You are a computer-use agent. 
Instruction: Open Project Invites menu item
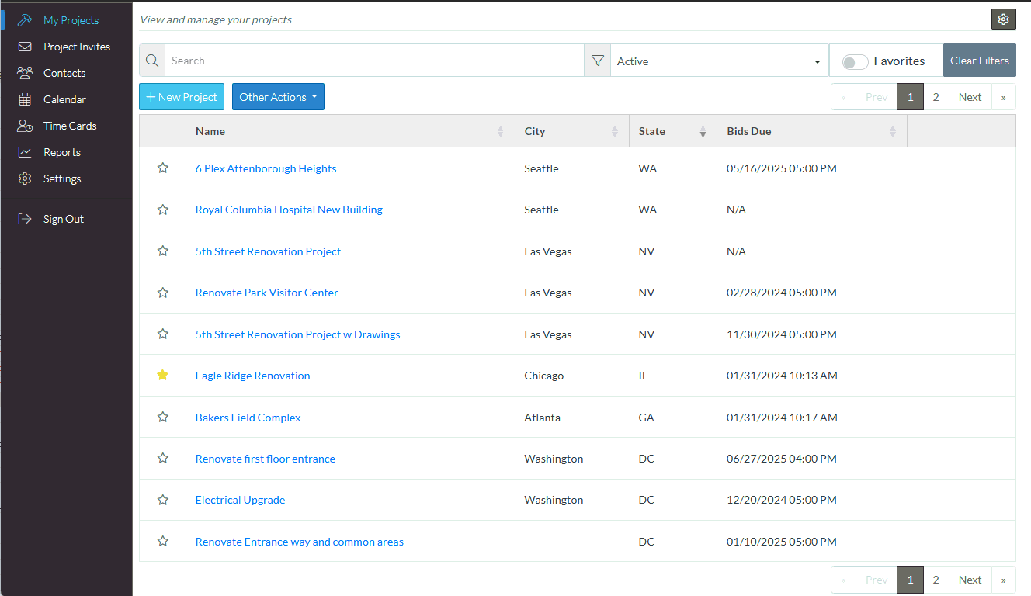tap(77, 47)
